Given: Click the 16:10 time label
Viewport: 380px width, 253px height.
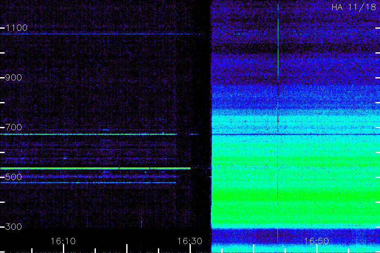Looking at the screenshot, I should point(63,241).
